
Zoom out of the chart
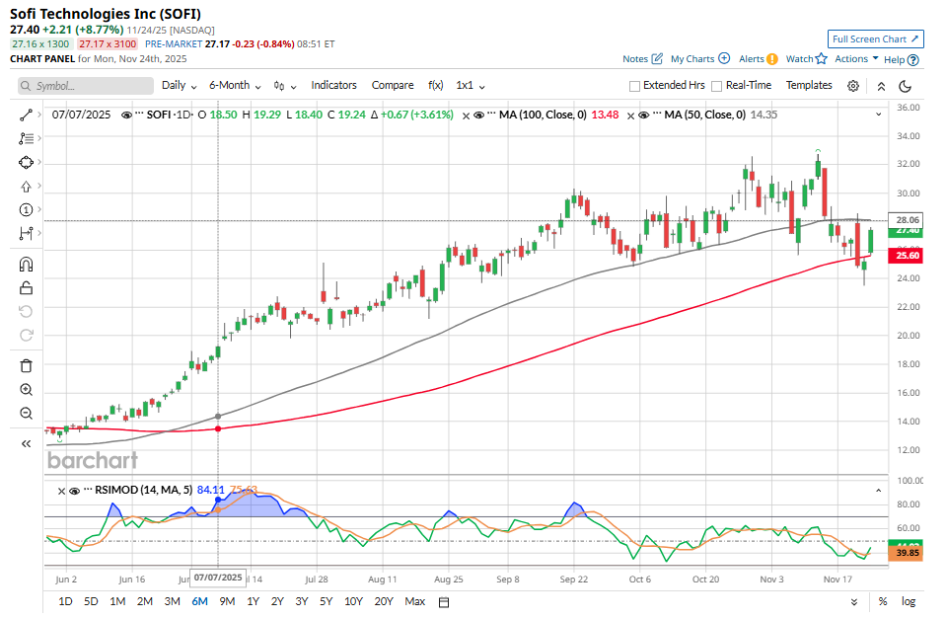[x=26, y=413]
